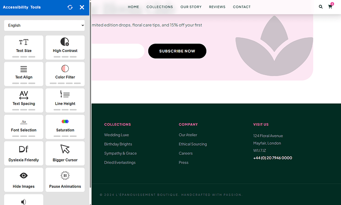341x205 pixels.
Task: Adjust Text Spacing option
Action: [24, 100]
